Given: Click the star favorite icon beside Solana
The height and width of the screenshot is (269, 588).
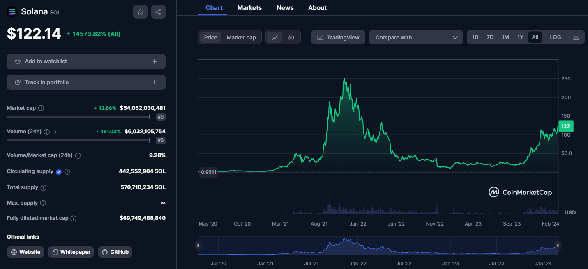Looking at the screenshot, I should [x=140, y=12].
